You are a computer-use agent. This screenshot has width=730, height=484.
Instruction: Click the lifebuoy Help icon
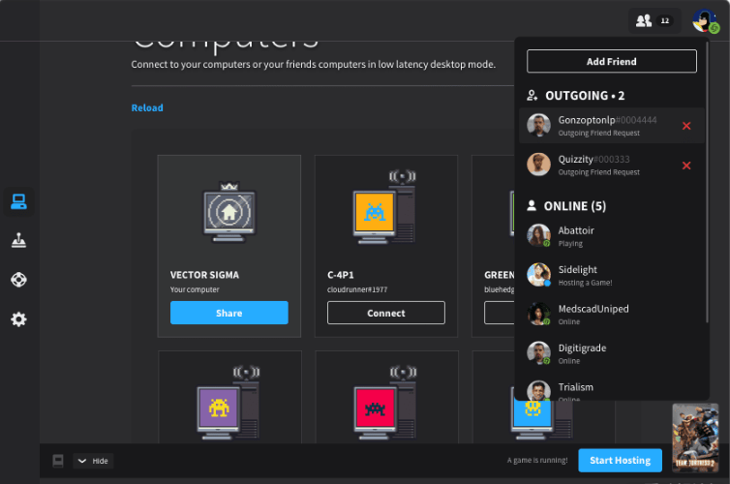[x=18, y=280]
